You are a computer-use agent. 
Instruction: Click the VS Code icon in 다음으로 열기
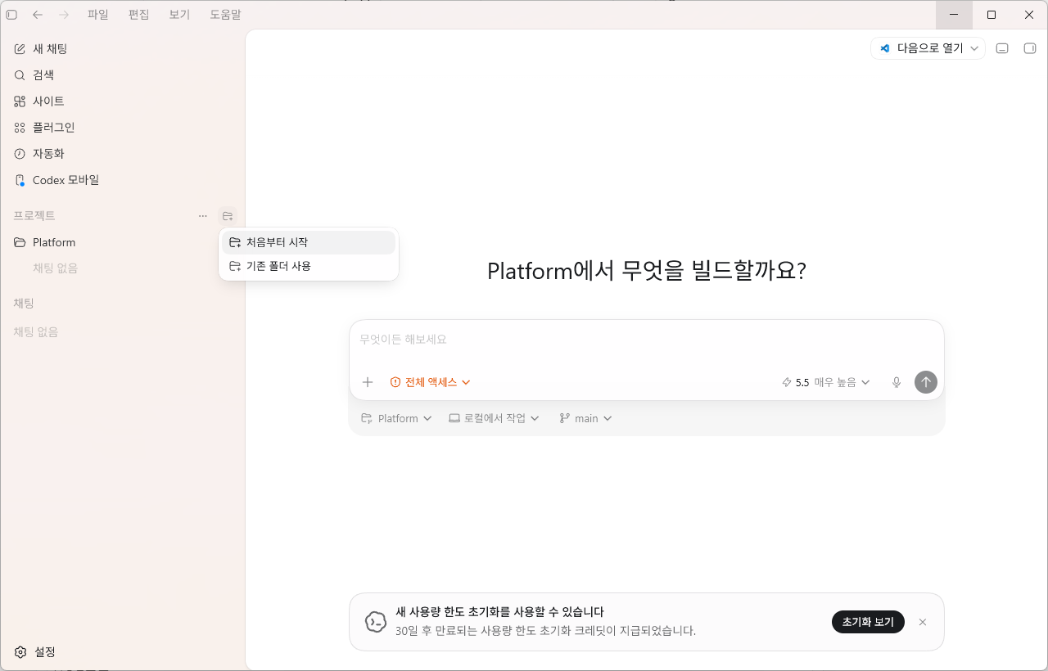(885, 48)
